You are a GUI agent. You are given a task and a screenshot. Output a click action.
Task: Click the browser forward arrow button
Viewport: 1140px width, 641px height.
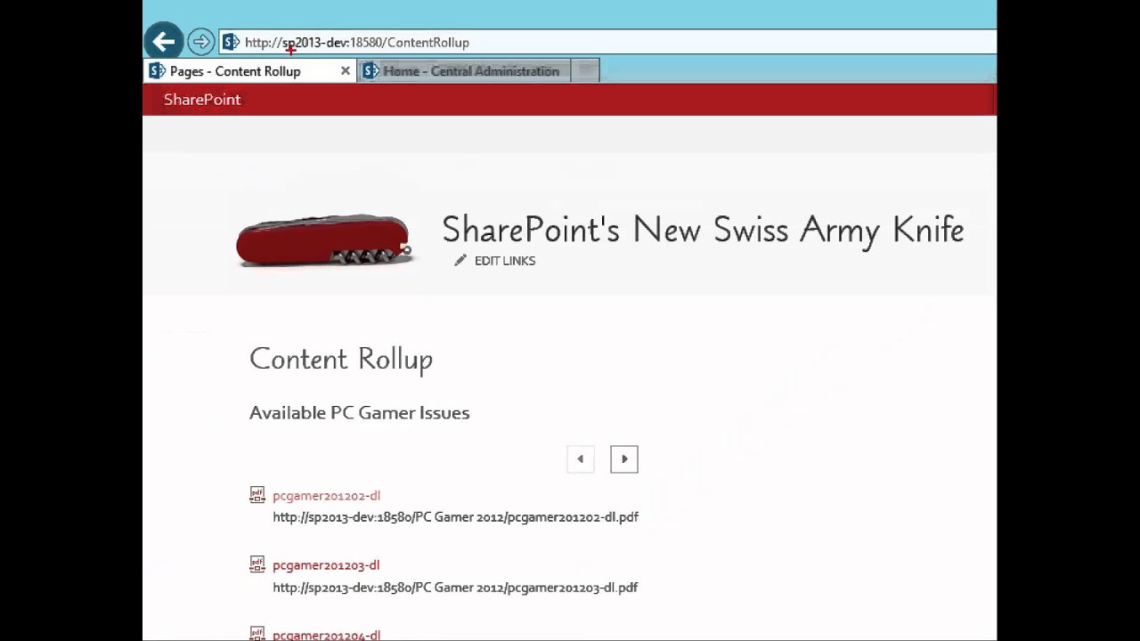pyautogui.click(x=201, y=42)
